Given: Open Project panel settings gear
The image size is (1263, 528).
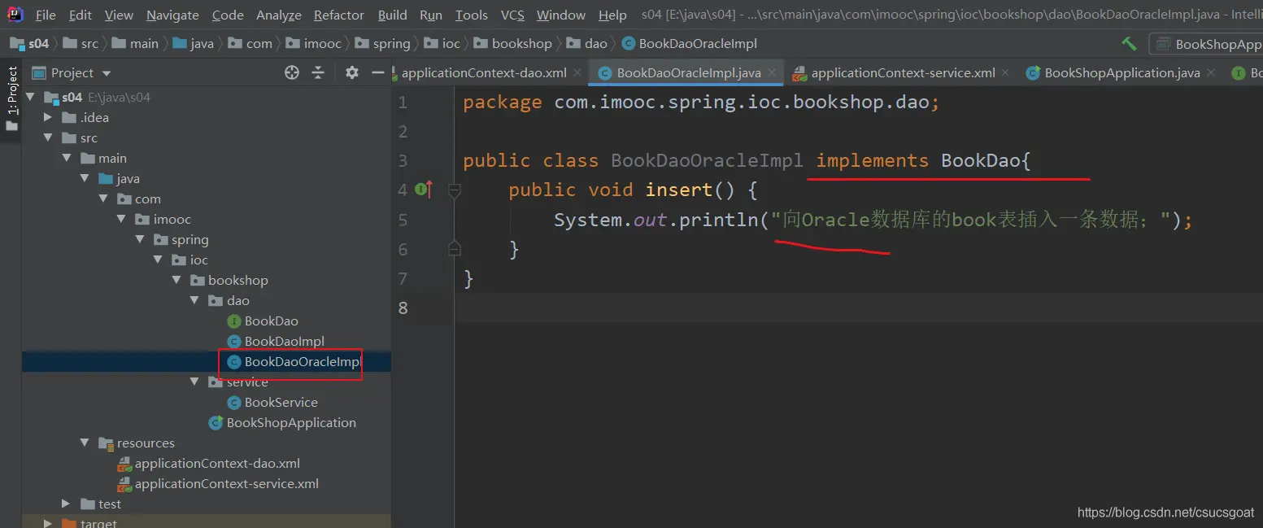Looking at the screenshot, I should [x=351, y=73].
